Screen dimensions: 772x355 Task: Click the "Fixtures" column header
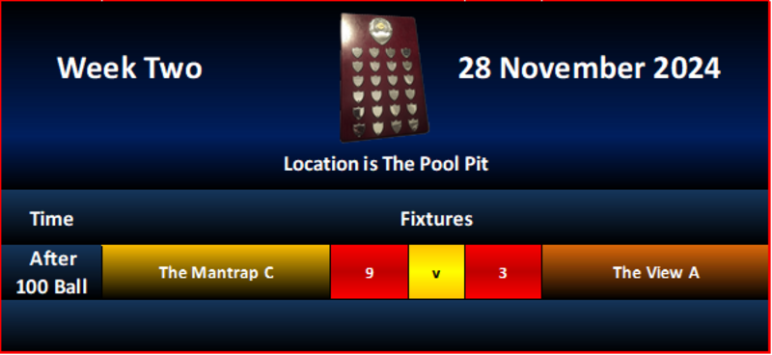coord(436,219)
